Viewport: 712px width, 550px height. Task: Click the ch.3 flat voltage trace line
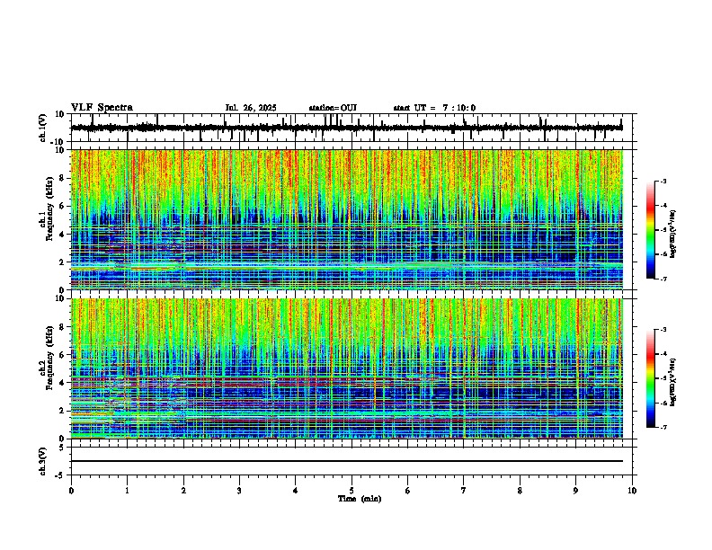(x=347, y=461)
